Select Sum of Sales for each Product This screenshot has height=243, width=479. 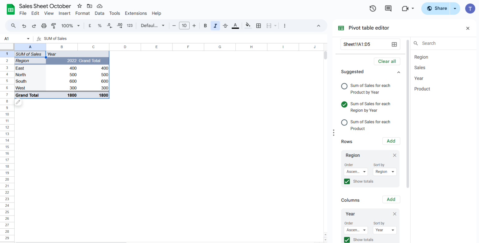pyautogui.click(x=344, y=122)
